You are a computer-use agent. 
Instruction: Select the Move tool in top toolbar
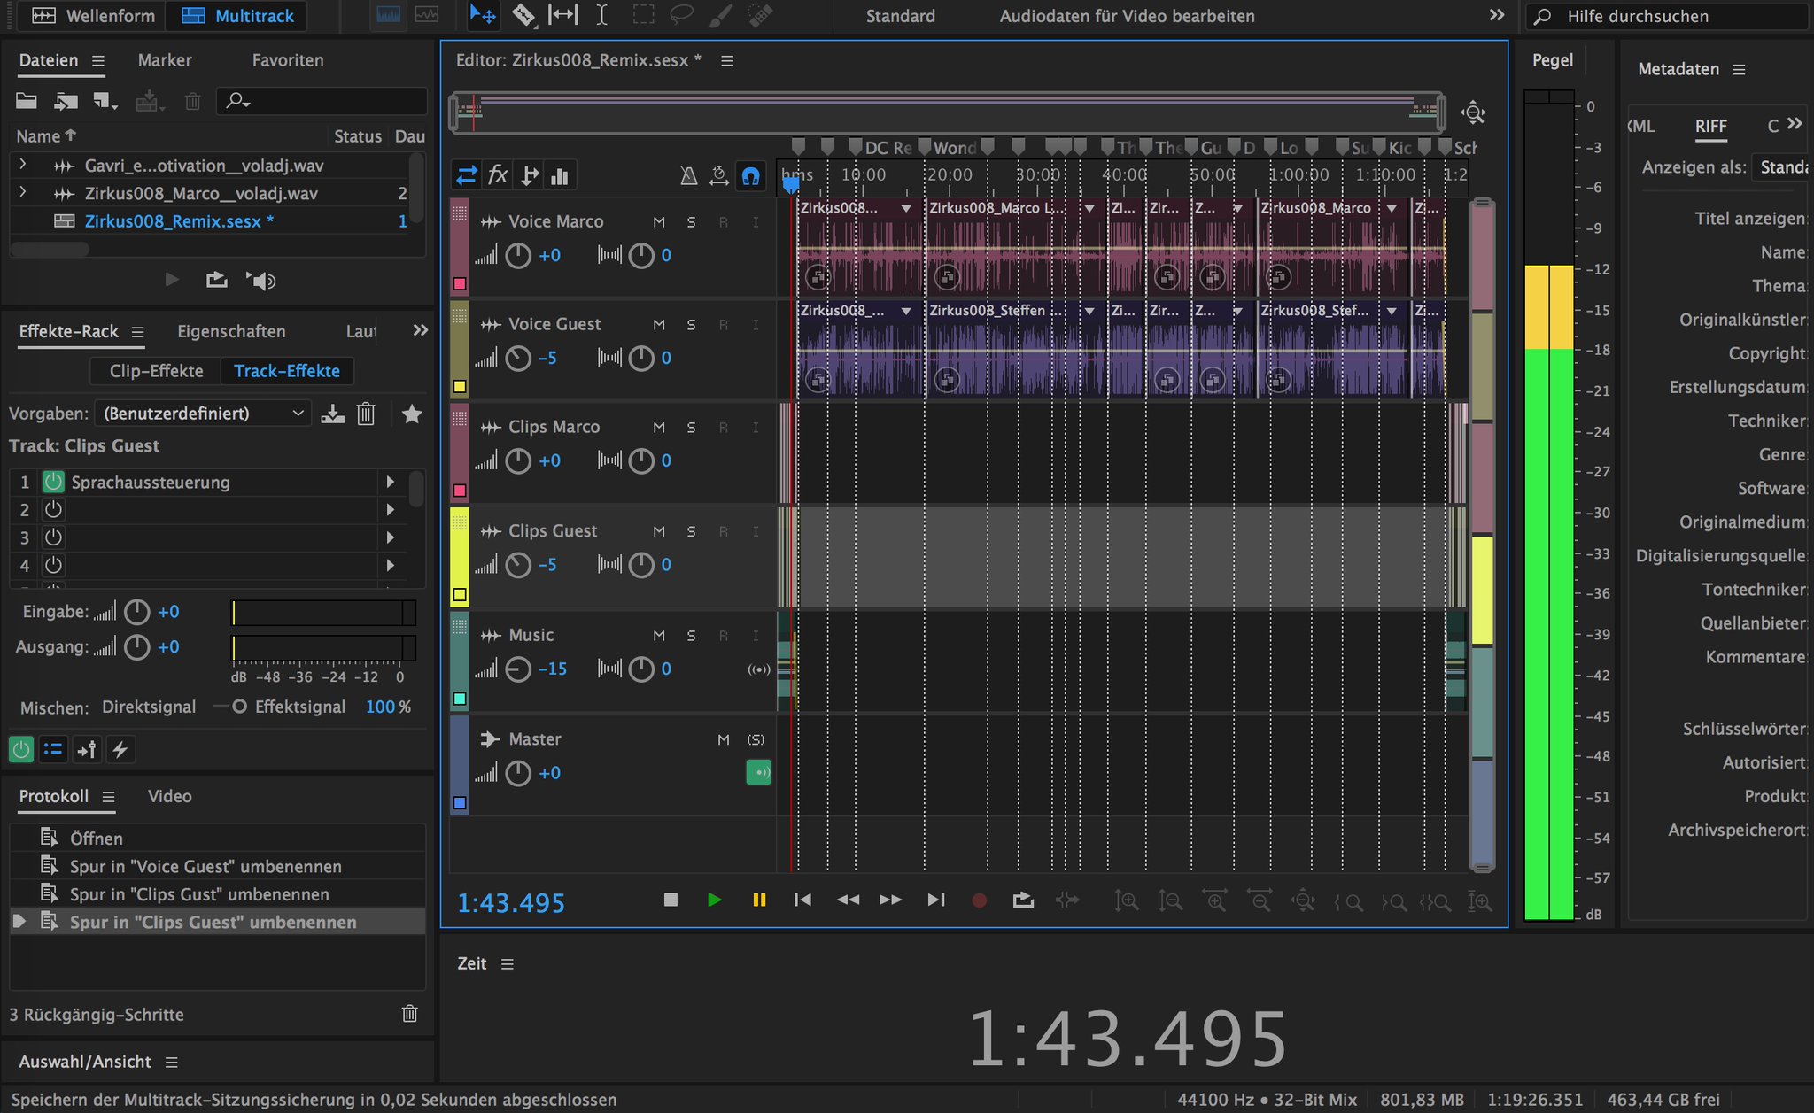[483, 15]
